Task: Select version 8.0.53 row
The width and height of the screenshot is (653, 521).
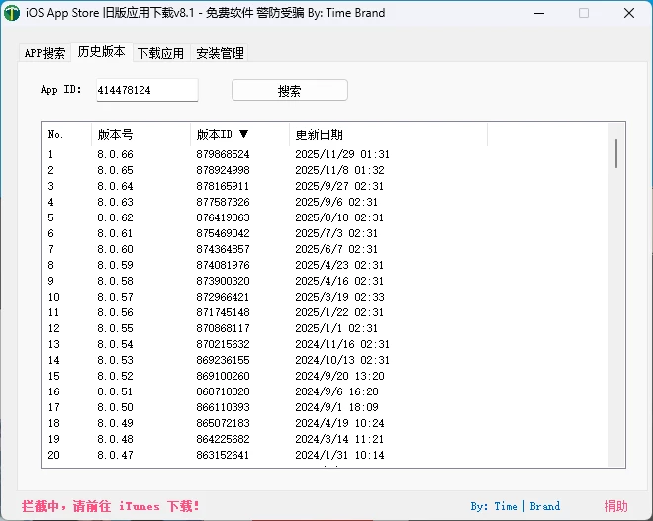Action: point(325,360)
